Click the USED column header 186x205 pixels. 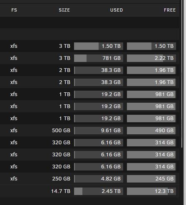click(117, 10)
